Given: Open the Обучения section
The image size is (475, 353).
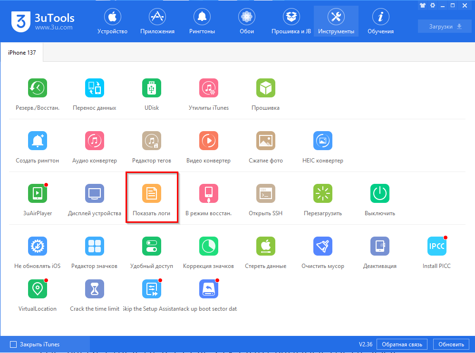Looking at the screenshot, I should [380, 21].
